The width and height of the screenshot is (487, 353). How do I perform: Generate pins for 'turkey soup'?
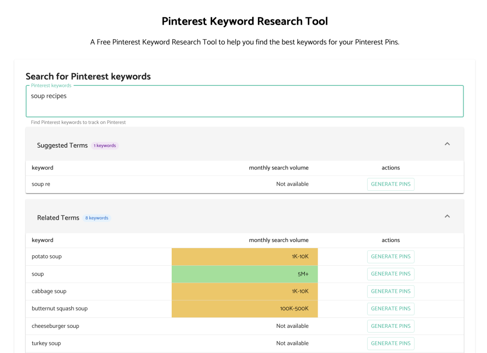coord(390,343)
